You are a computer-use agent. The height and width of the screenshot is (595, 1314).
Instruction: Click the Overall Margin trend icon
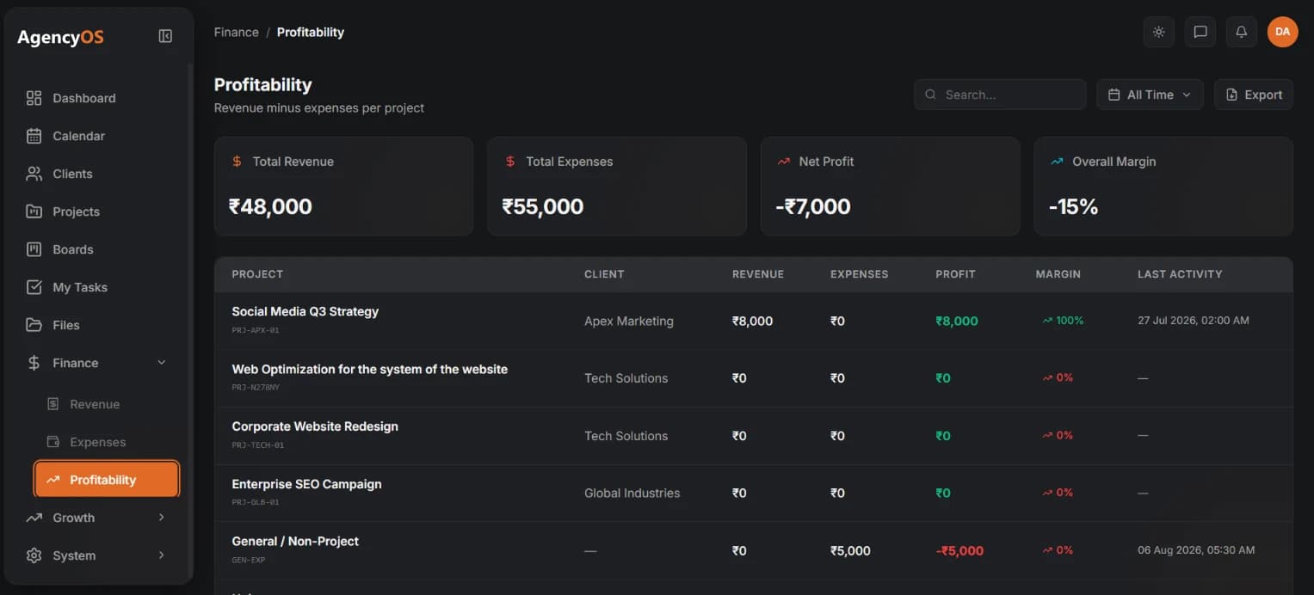tap(1057, 162)
